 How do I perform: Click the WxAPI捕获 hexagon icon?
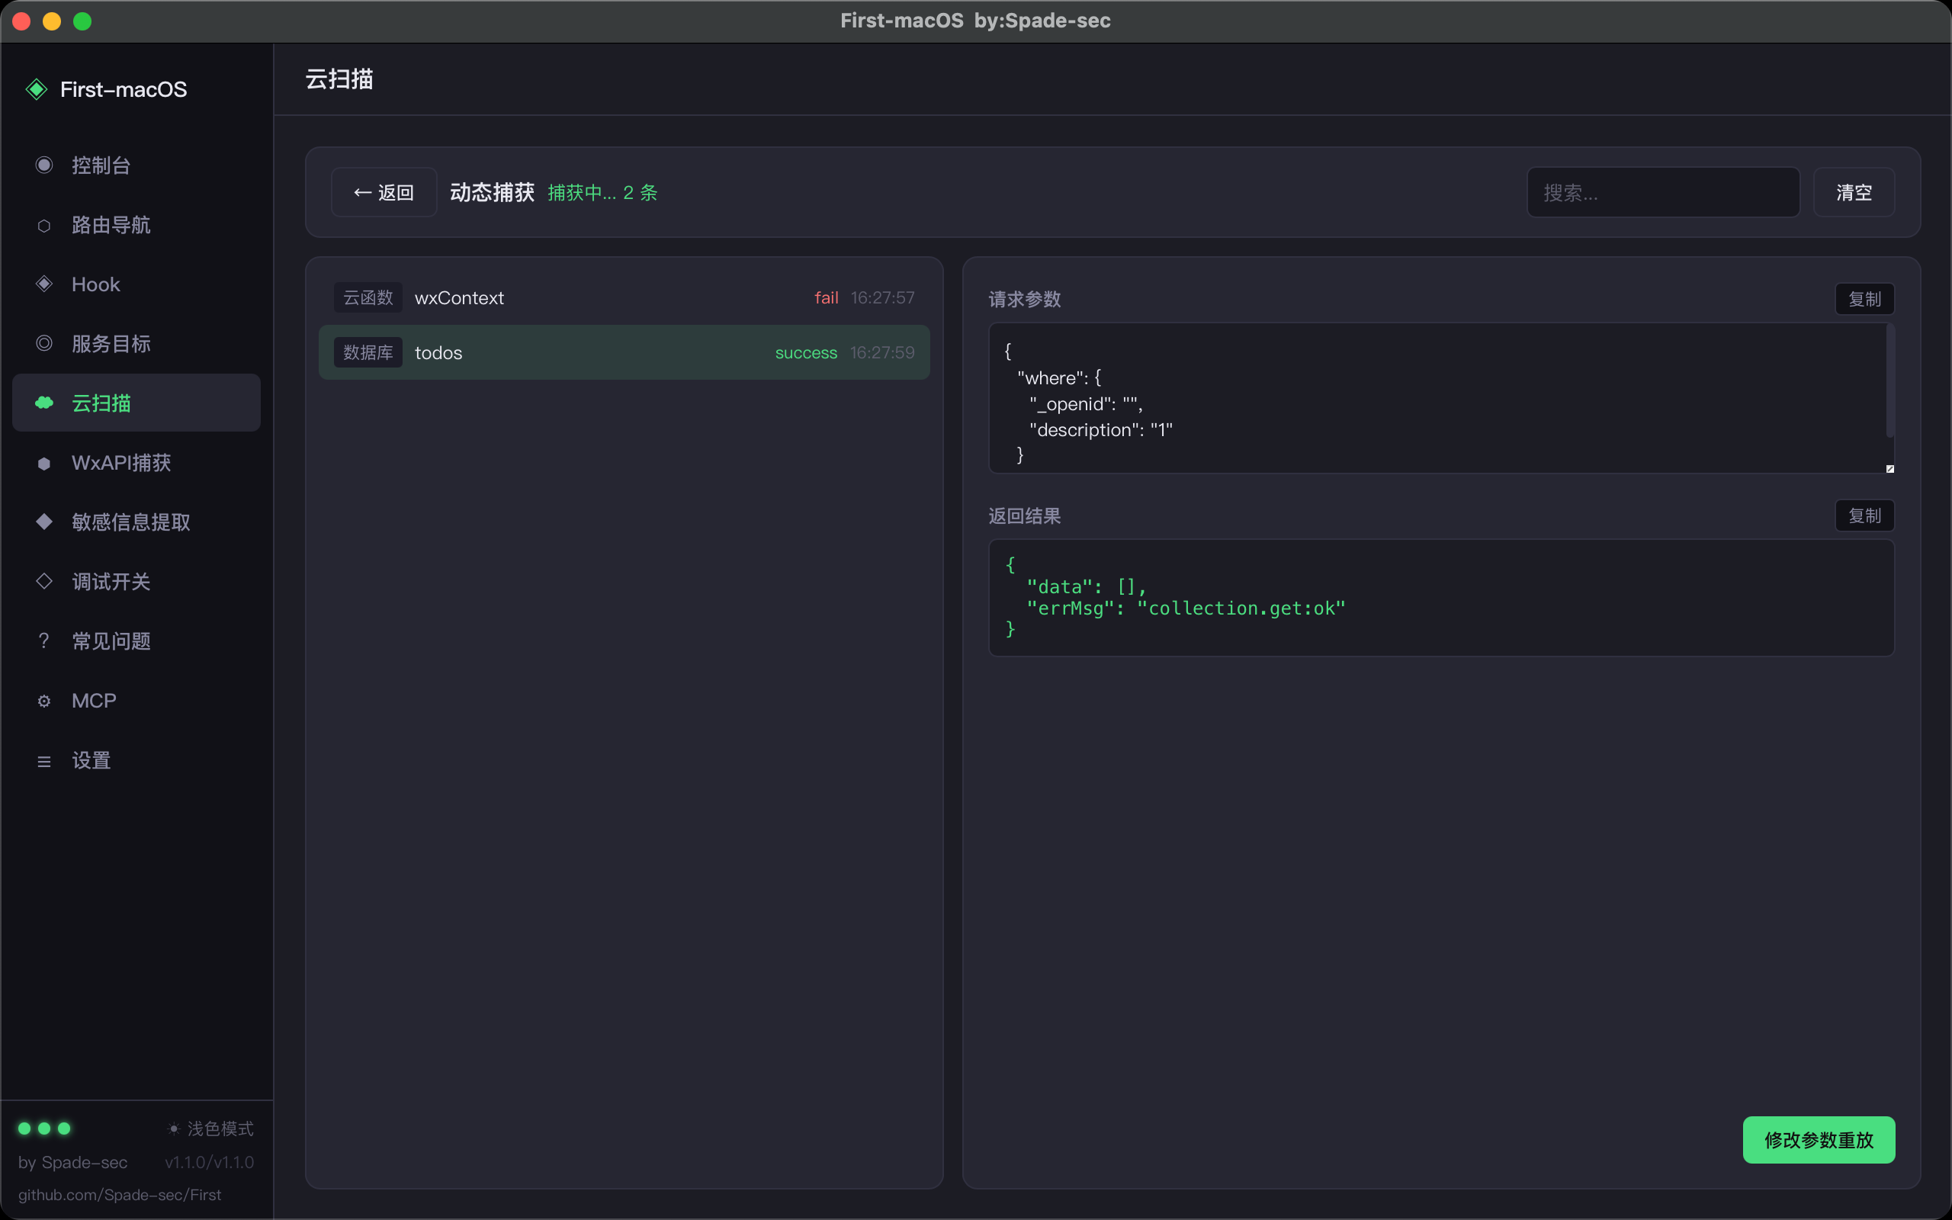click(x=44, y=463)
